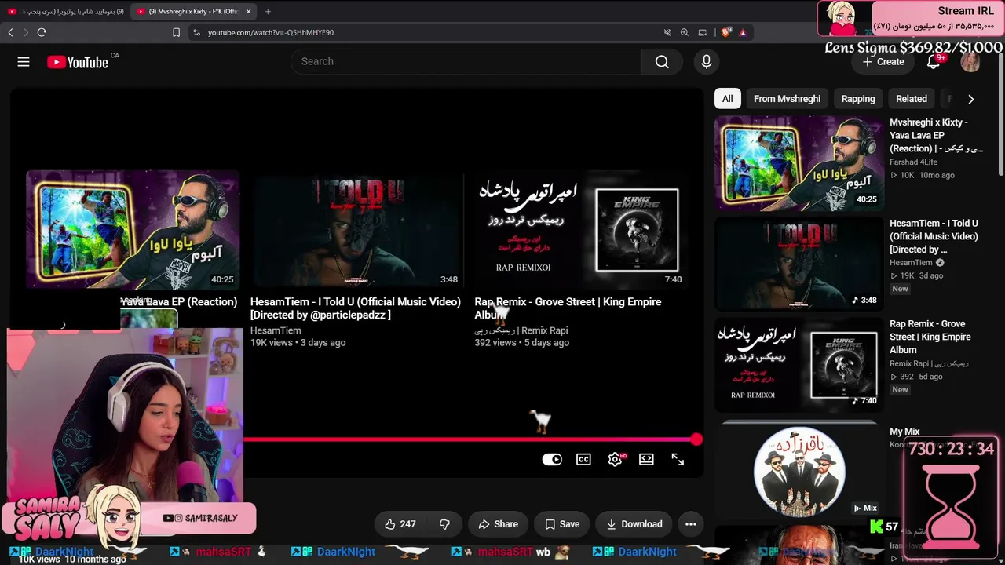Image resolution: width=1005 pixels, height=565 pixels.
Task: Like the video with 247 likes
Action: (400, 524)
